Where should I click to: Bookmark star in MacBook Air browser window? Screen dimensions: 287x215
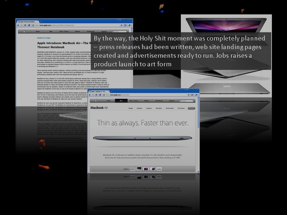pyautogui.click(x=104, y=95)
